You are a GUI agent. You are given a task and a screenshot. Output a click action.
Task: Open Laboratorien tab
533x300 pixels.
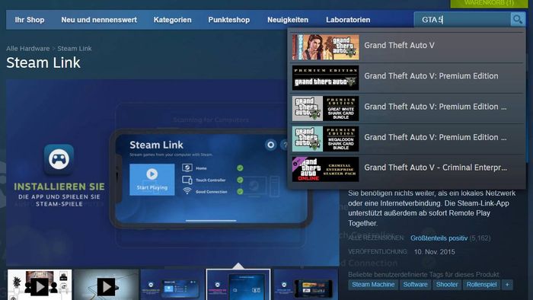348,20
